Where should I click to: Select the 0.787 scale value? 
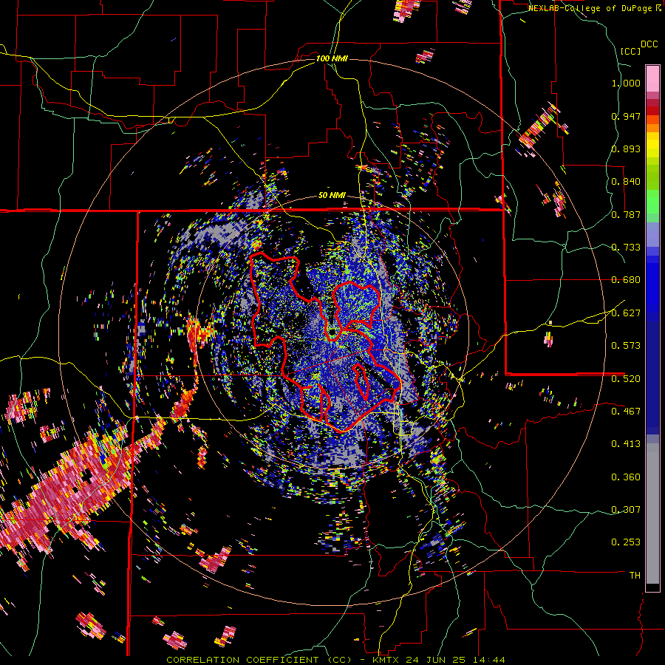(x=626, y=214)
